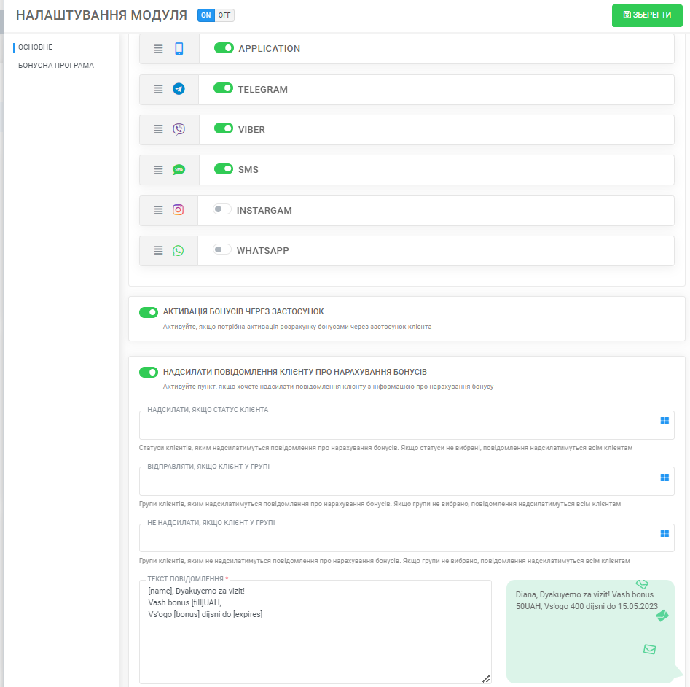The width and height of the screenshot is (690, 687).
Task: Open client status selector grid icon
Action: click(x=664, y=421)
